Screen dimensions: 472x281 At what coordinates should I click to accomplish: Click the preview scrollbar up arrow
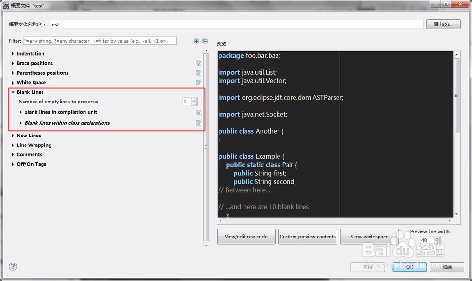[x=456, y=54]
